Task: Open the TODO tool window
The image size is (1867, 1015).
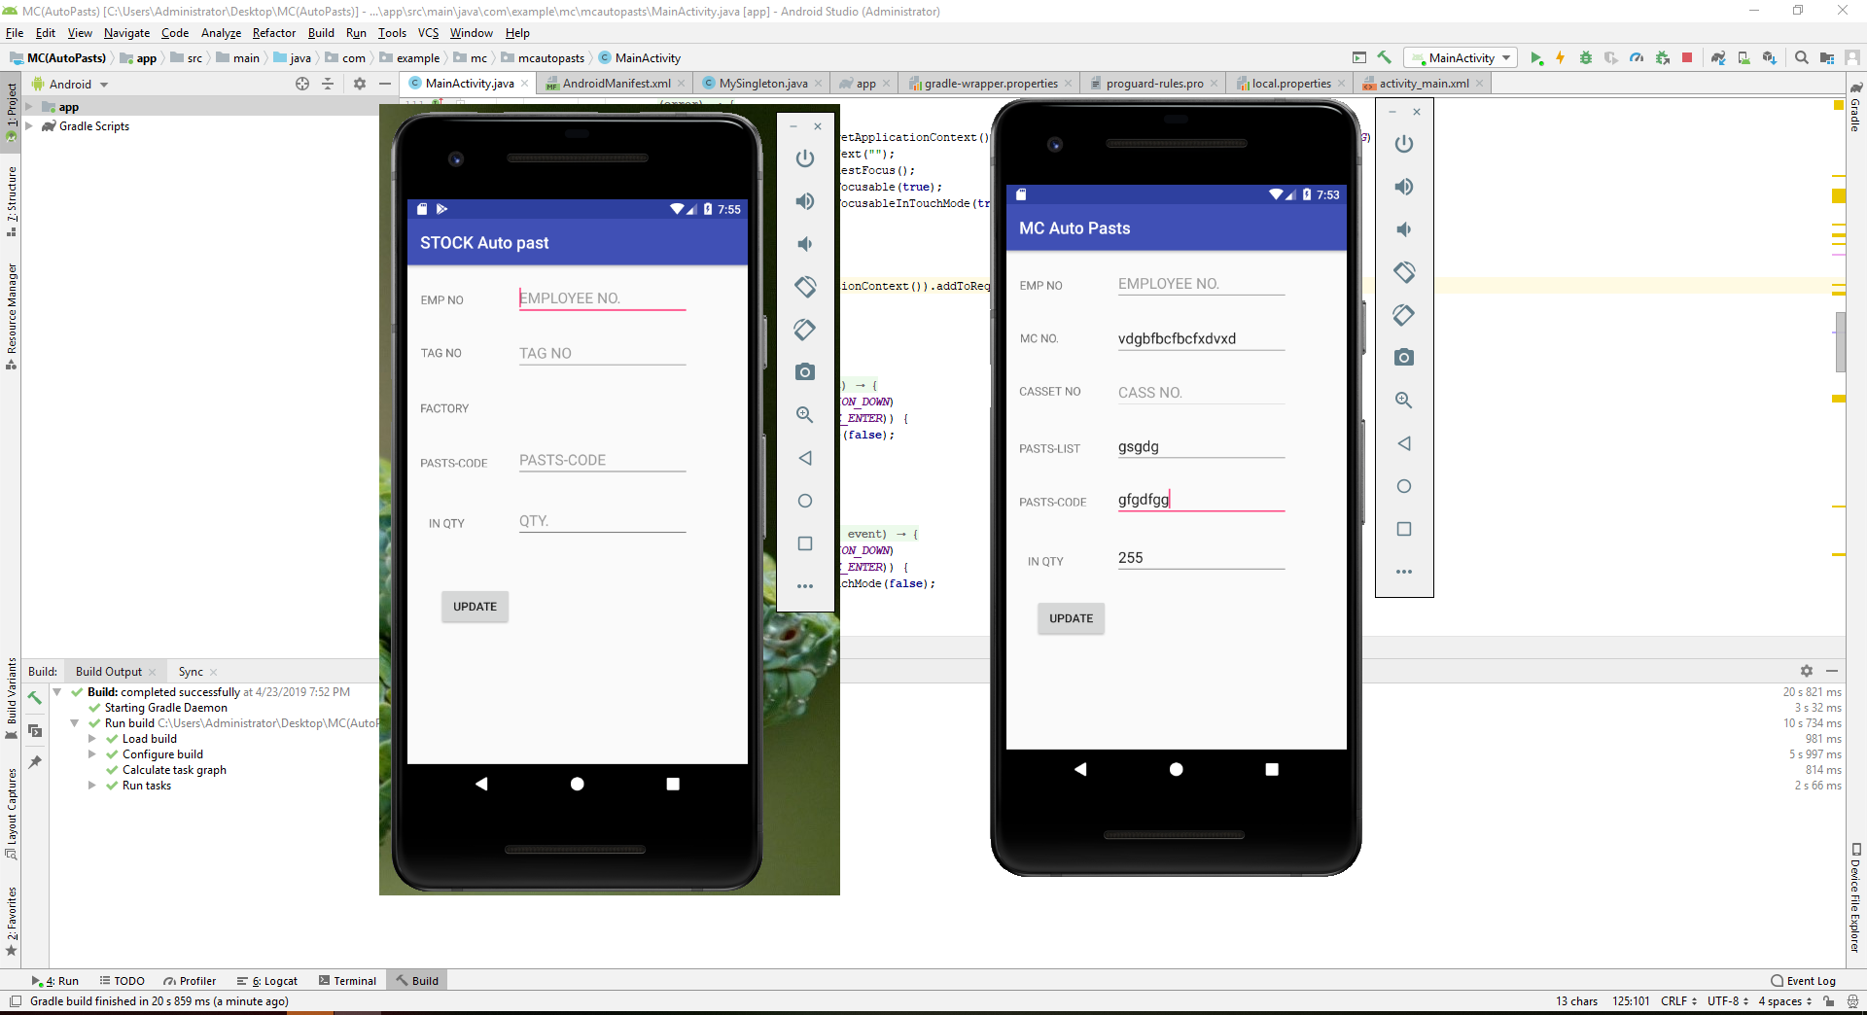Action: 123,981
